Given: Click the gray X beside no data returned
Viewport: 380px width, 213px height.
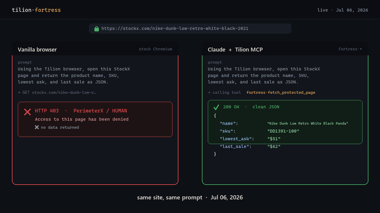Looking at the screenshot, I should (x=37, y=127).
